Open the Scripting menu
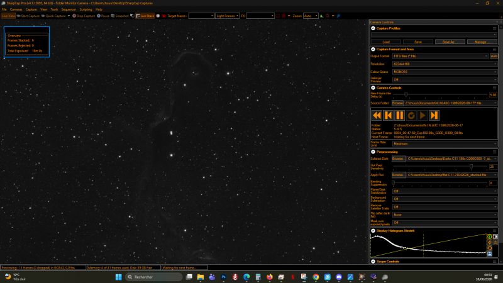The width and height of the screenshot is (503, 283). click(86, 9)
